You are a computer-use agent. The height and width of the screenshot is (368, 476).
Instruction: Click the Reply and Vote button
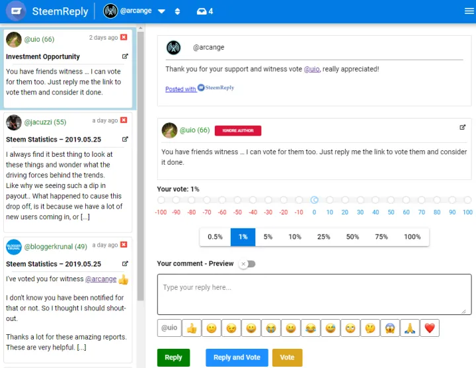[237, 357]
